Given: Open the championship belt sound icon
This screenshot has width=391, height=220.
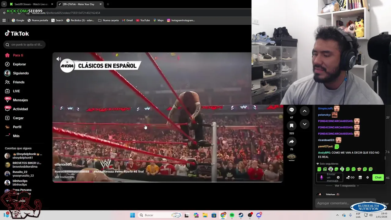Looking at the screenshot, I should coord(291,157).
